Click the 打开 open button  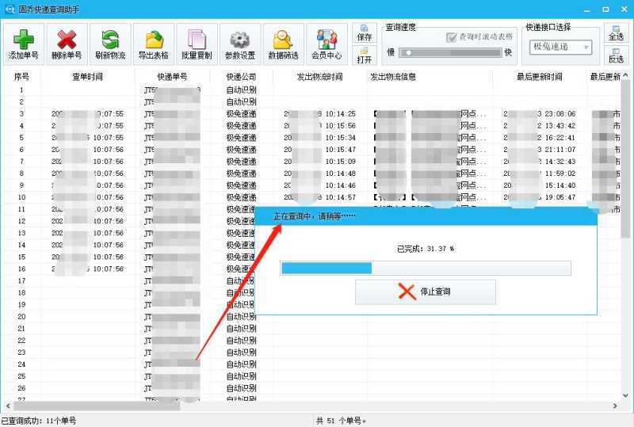click(365, 55)
